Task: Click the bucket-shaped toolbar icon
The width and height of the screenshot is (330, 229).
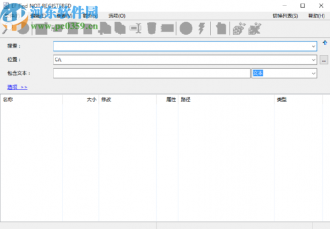Action: tap(152, 27)
